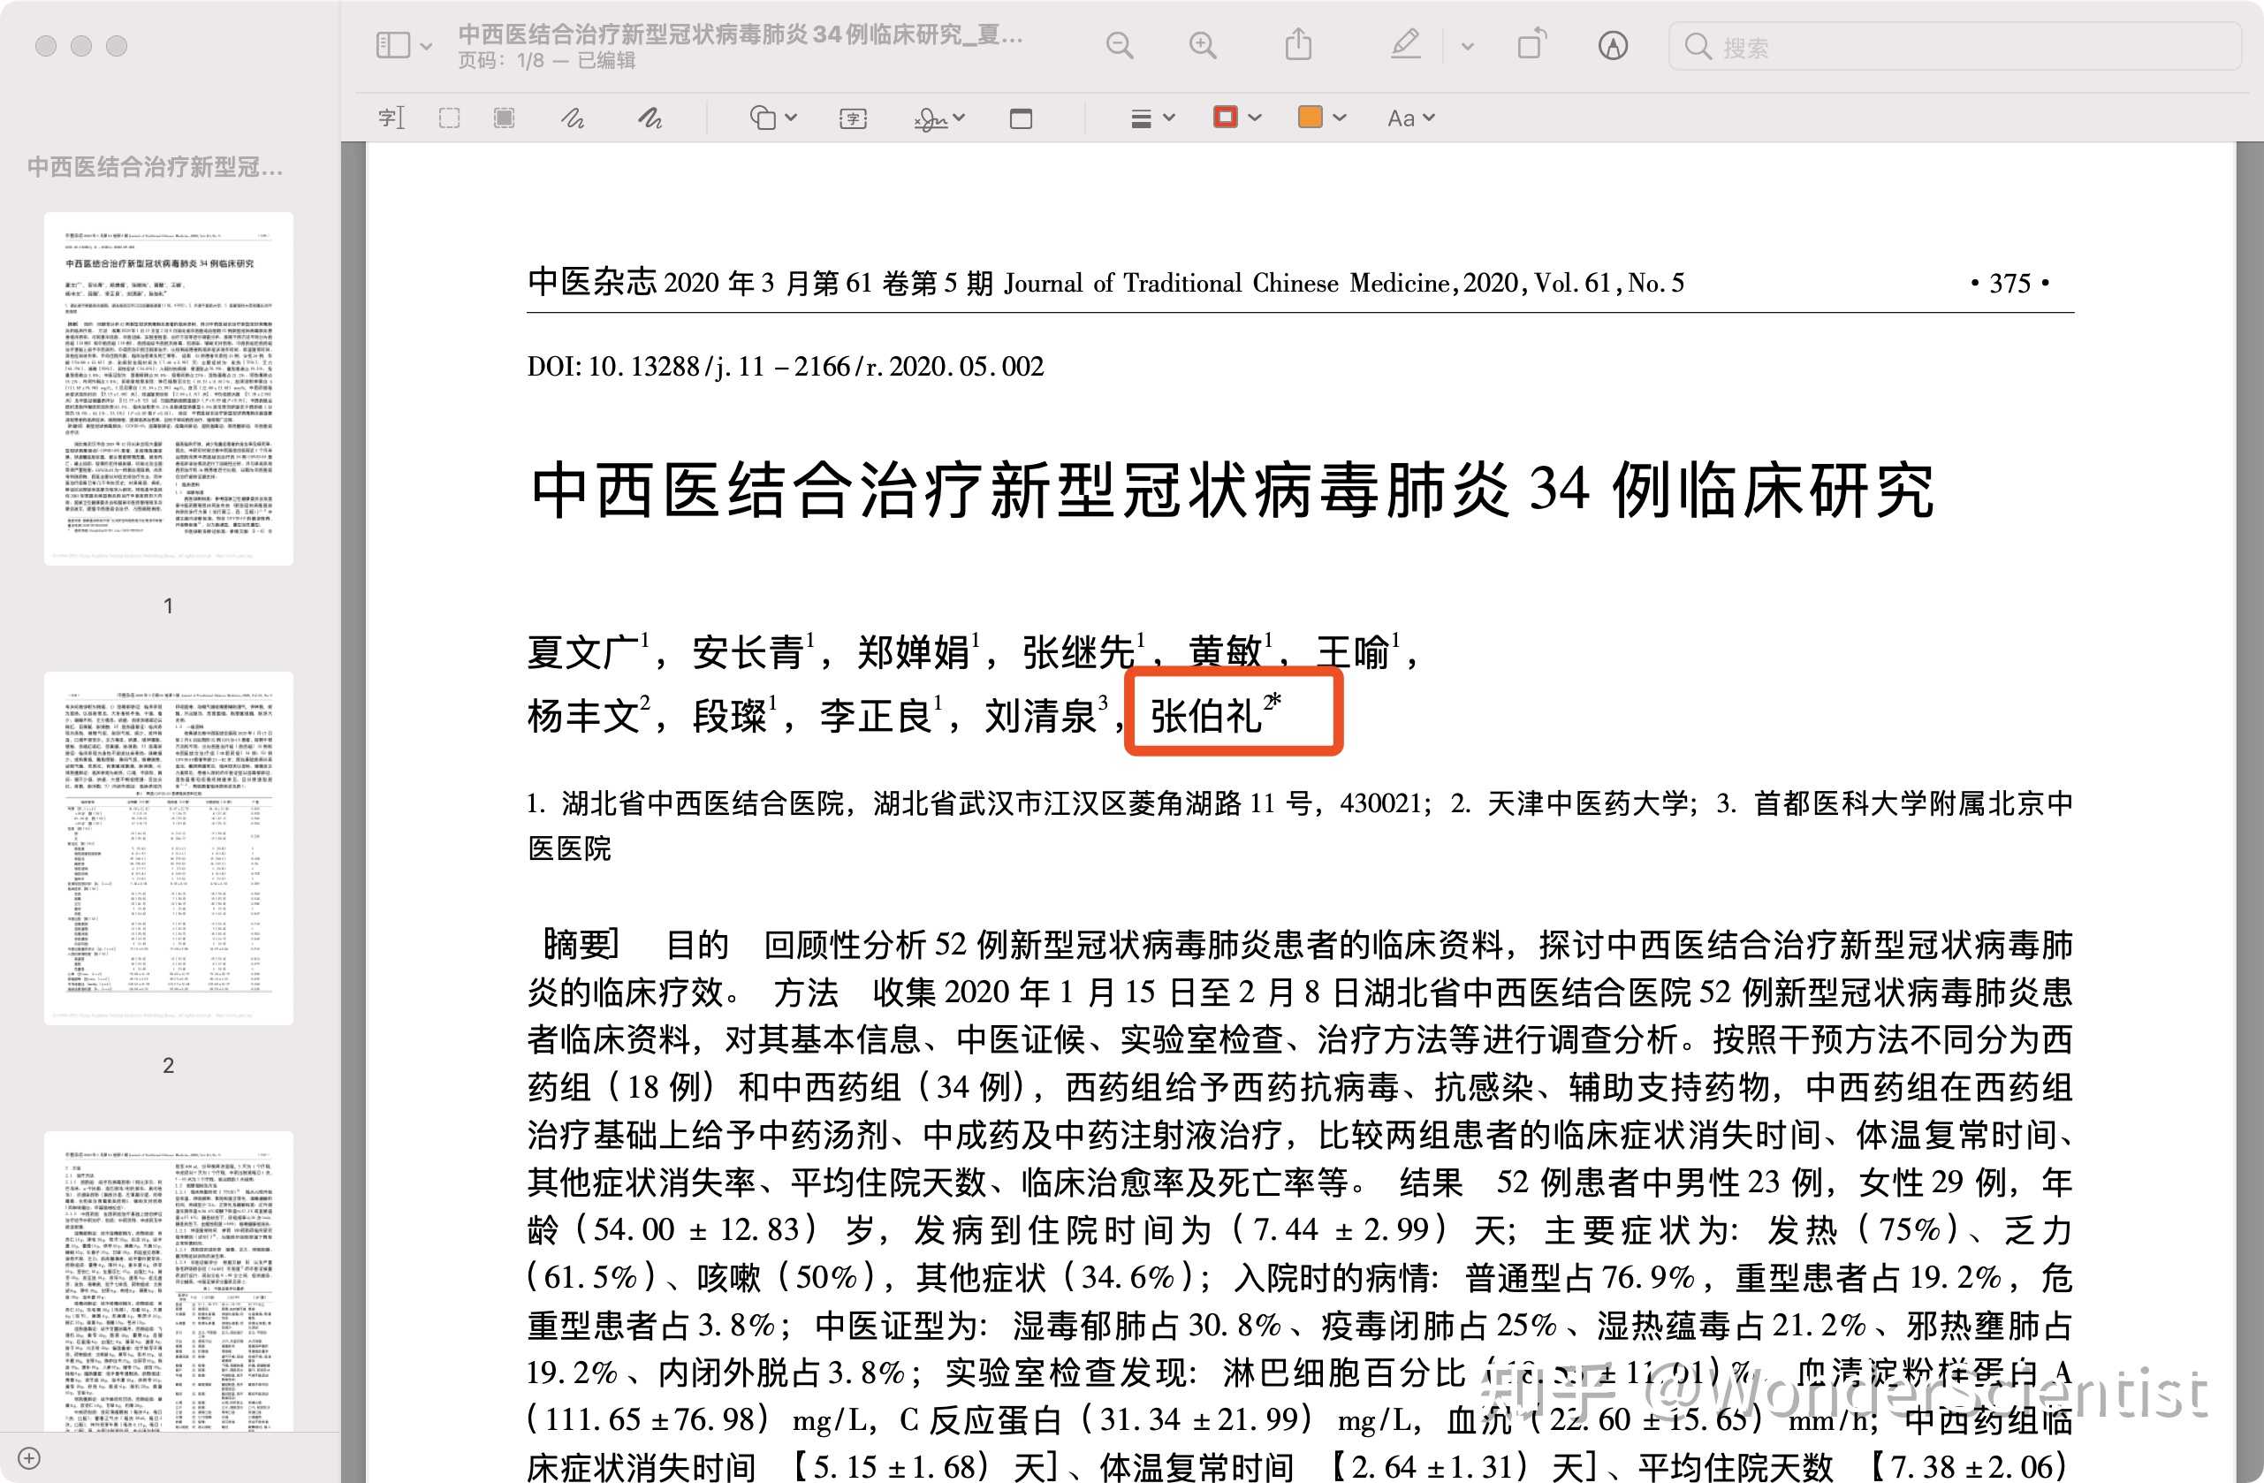Toggle the Markup toolbar icon
This screenshot has height=1483, width=2264.
pos(1613,46)
